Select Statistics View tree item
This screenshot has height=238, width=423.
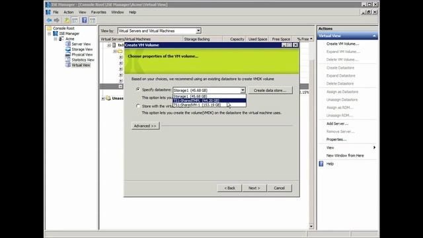point(83,60)
